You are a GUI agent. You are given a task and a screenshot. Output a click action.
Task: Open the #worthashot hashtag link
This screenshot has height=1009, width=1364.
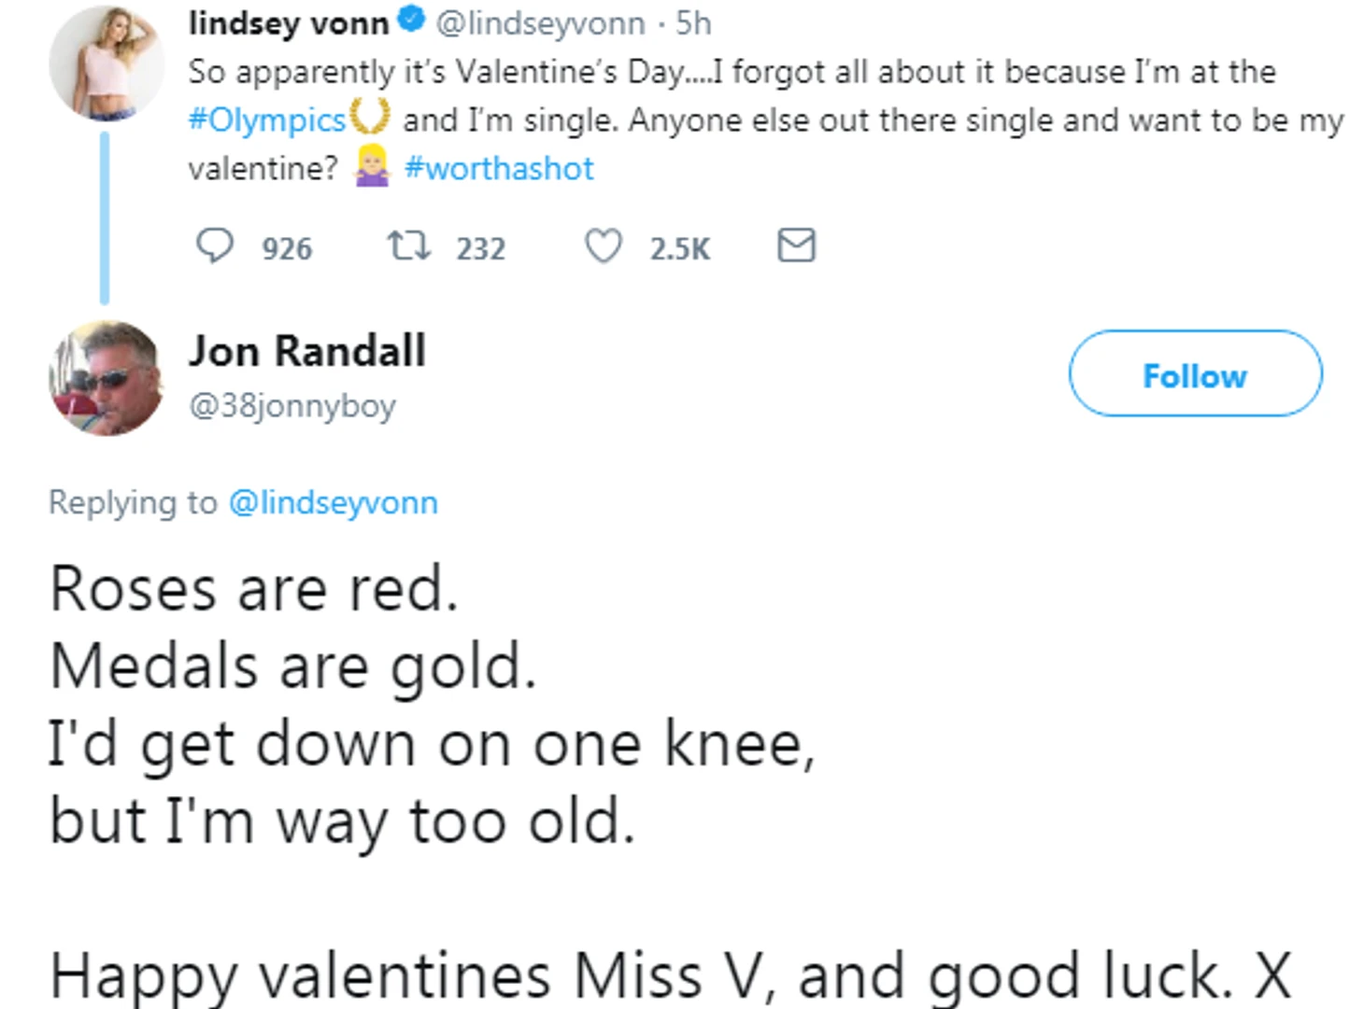coord(499,168)
